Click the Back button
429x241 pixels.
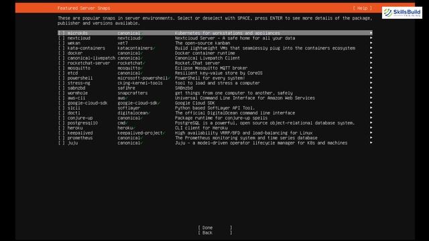coord(215,233)
